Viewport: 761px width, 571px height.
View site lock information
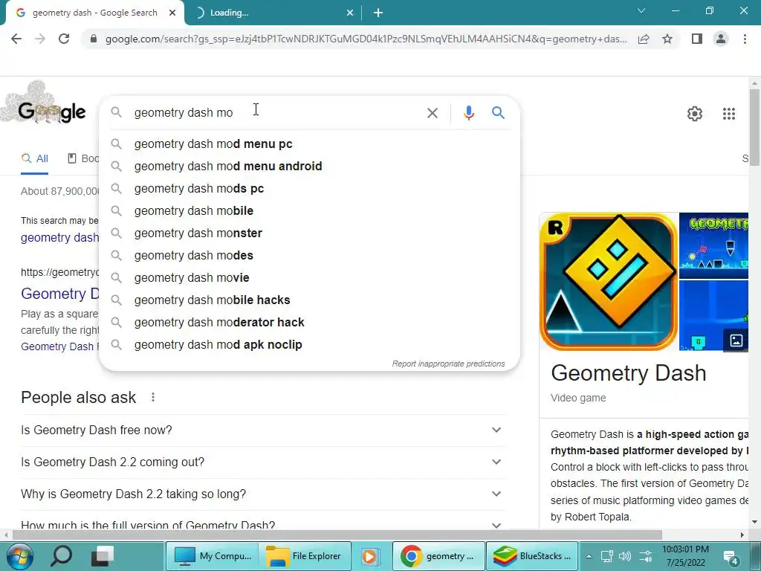tap(94, 39)
